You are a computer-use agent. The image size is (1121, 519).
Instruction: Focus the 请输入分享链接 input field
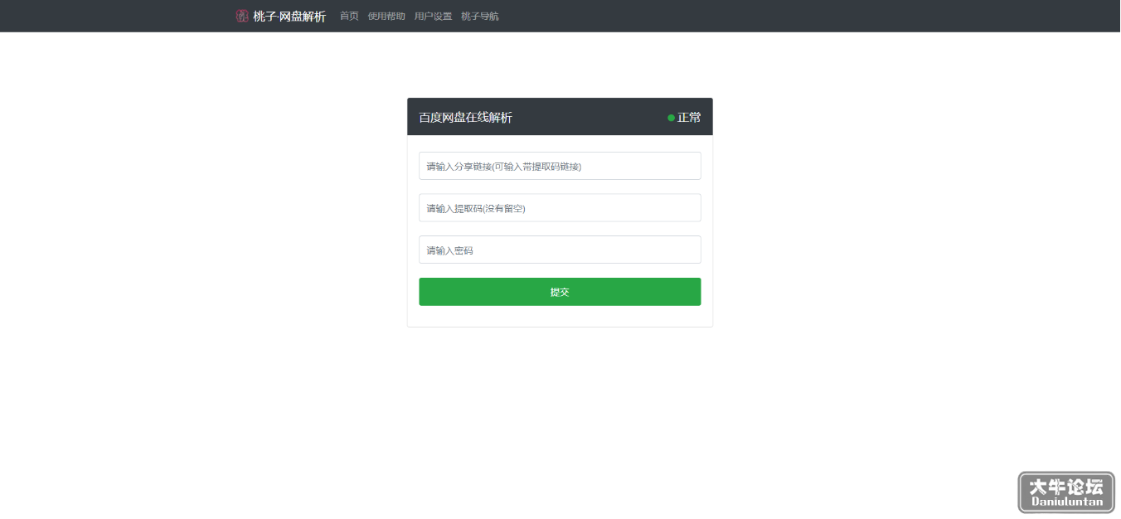pos(560,166)
